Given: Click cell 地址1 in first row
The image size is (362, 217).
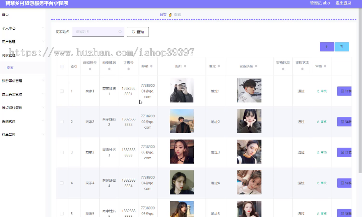Looking at the screenshot, I should [215, 91].
